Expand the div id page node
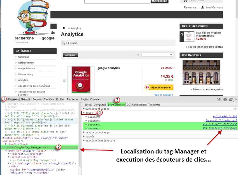Screen dimensions: 238x175 click(8, 163)
